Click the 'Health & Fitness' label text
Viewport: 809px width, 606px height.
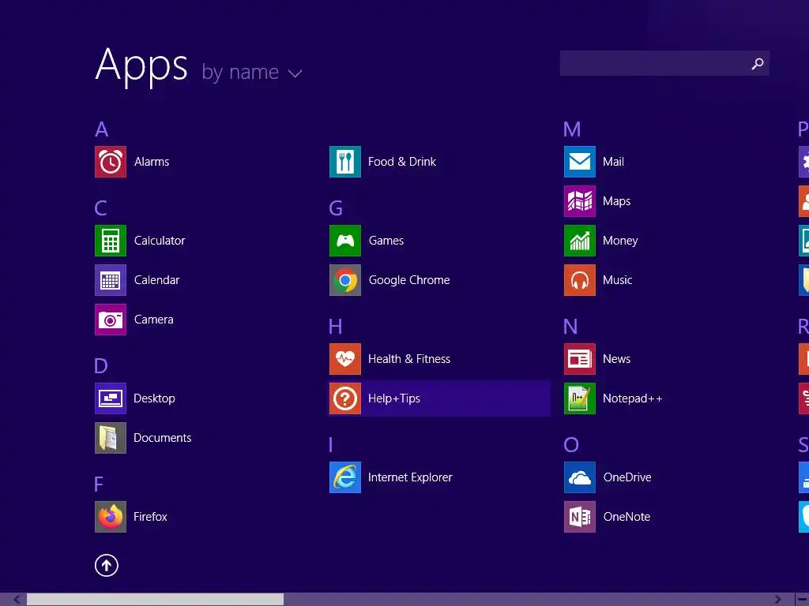coord(409,359)
